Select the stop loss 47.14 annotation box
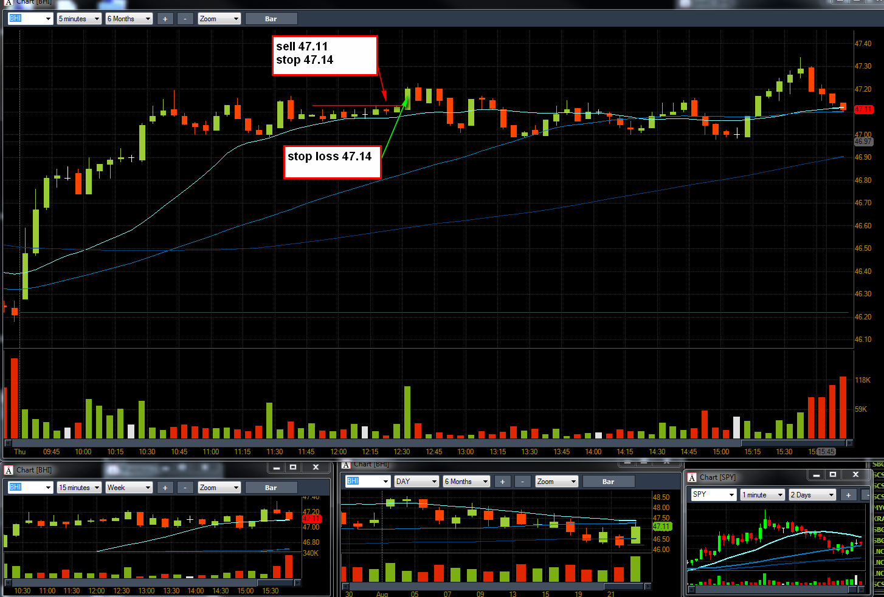The width and height of the screenshot is (884, 597). (332, 162)
